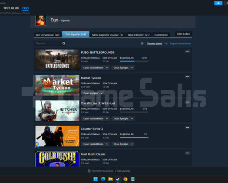Image resolution: width=228 pixels, height=183 pixels.
Task: Click Counter-Strike 2 achievements progress bar
Action: pos(134,138)
